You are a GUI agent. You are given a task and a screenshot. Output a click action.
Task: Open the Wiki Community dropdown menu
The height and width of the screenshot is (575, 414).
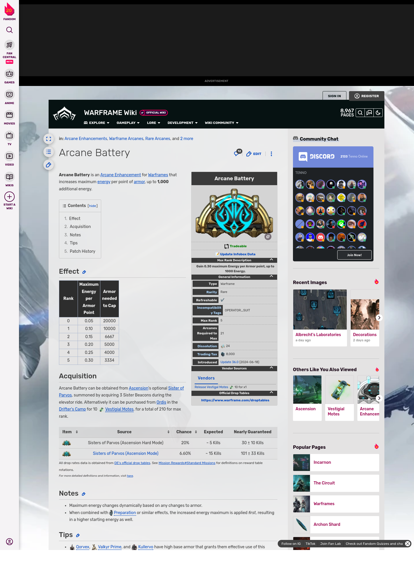(222, 123)
